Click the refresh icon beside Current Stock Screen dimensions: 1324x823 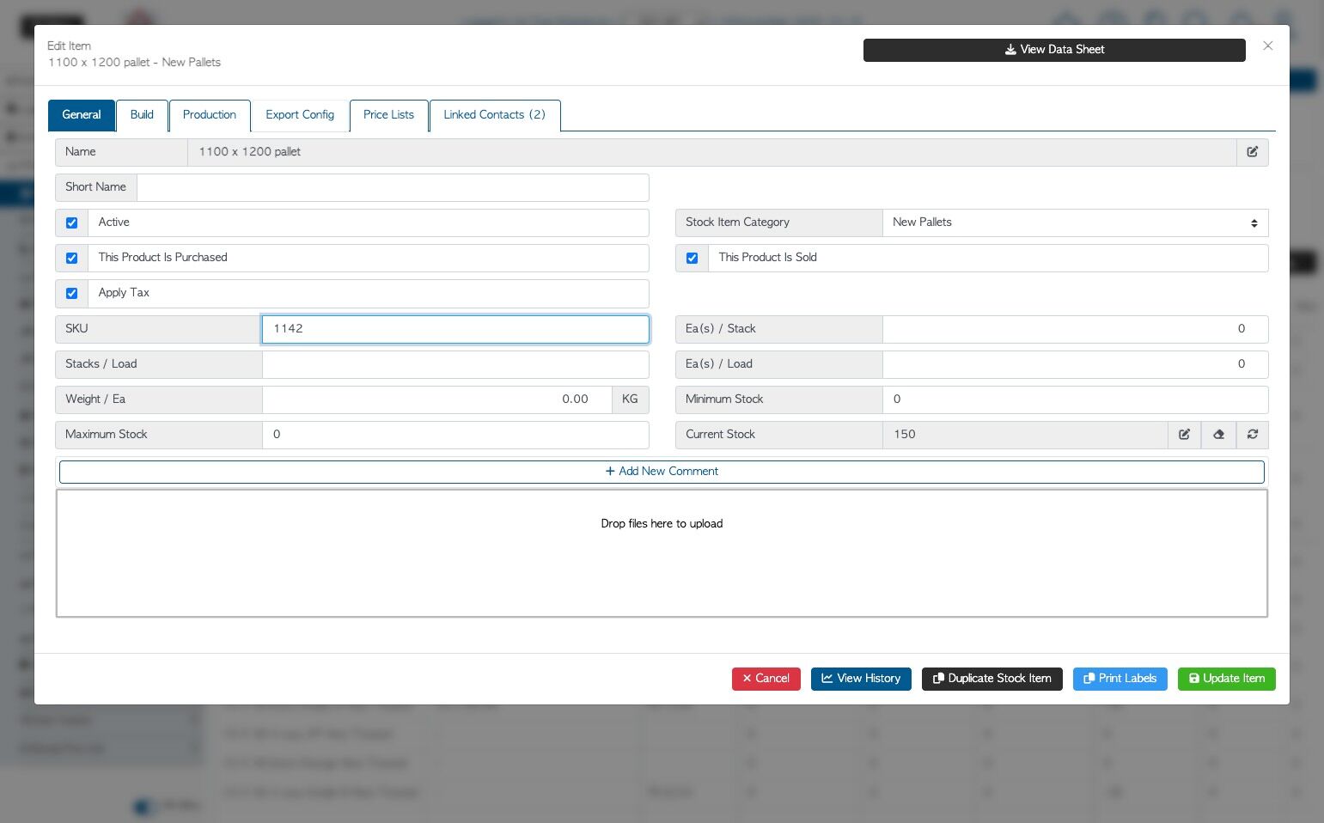pyautogui.click(x=1252, y=435)
